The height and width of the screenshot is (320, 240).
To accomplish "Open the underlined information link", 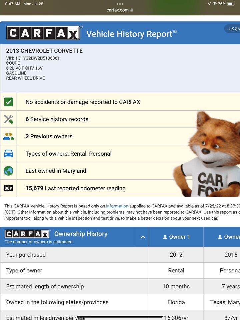I will click(117, 206).
